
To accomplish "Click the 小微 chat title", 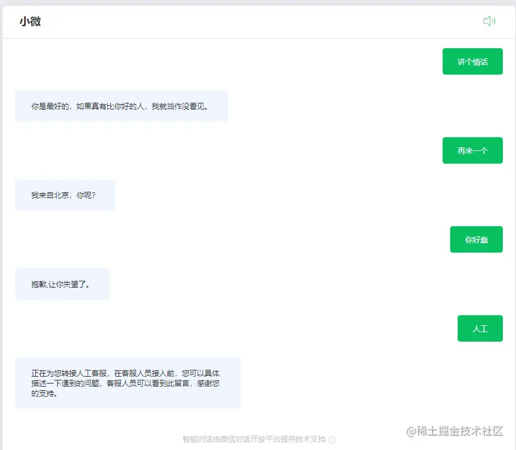I will point(29,21).
